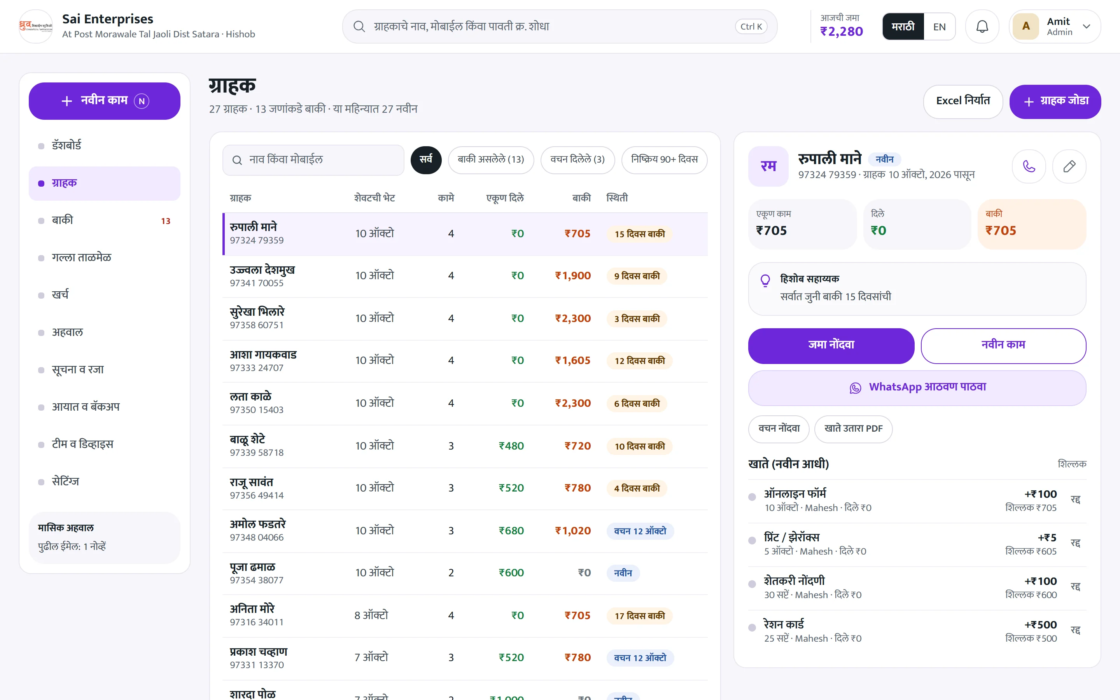Open बाकी section in the sidebar
The image size is (1120, 700).
(x=104, y=220)
